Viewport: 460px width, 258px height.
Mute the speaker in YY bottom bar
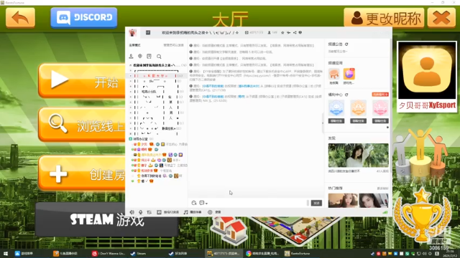[x=132, y=212]
